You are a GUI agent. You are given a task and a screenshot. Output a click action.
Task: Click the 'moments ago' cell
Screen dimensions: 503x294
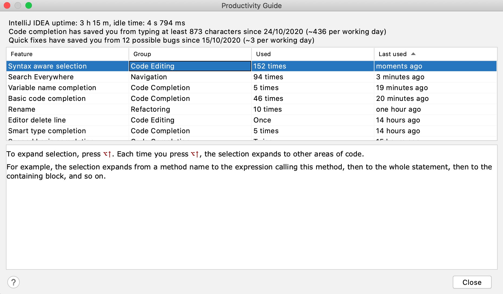click(435, 66)
